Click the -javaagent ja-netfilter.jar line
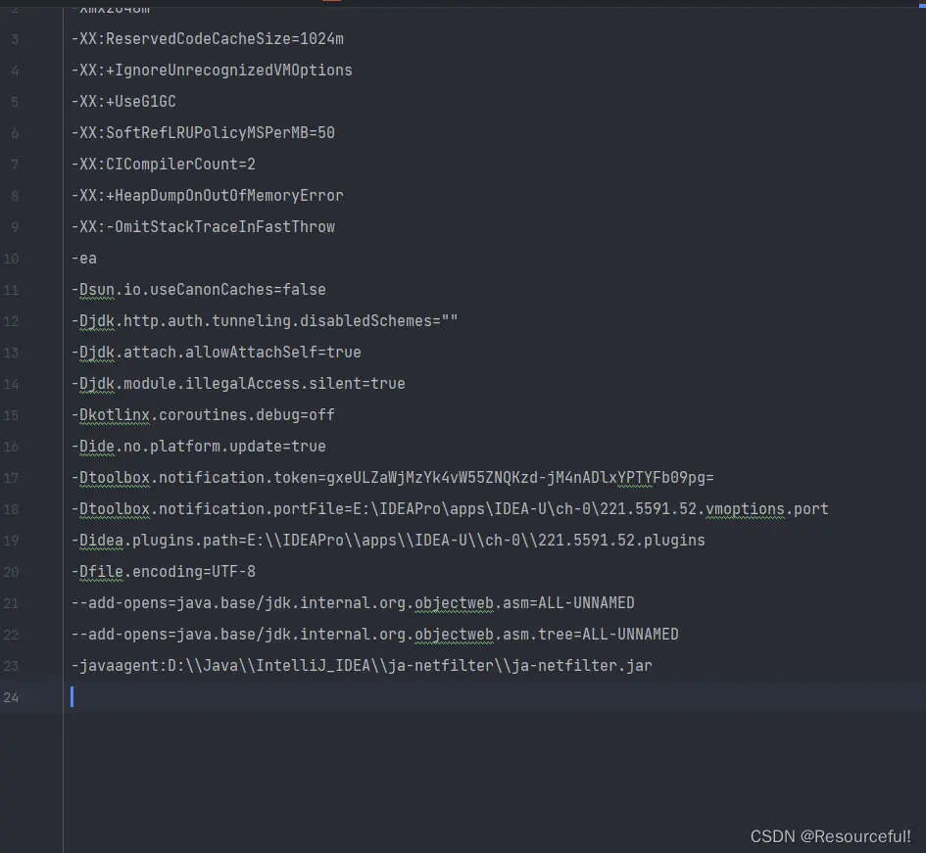The height and width of the screenshot is (853, 926). tap(362, 666)
